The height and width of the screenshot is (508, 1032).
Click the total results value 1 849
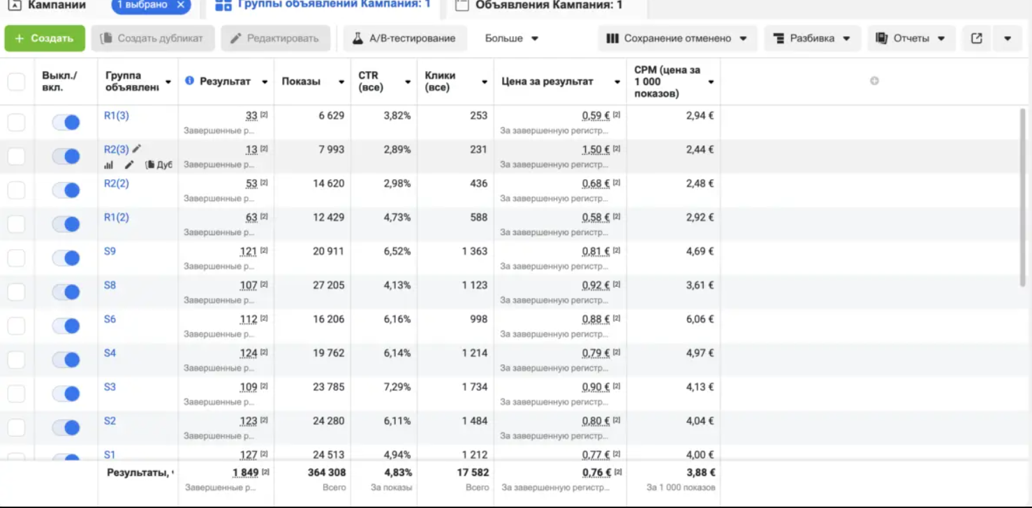click(x=245, y=472)
